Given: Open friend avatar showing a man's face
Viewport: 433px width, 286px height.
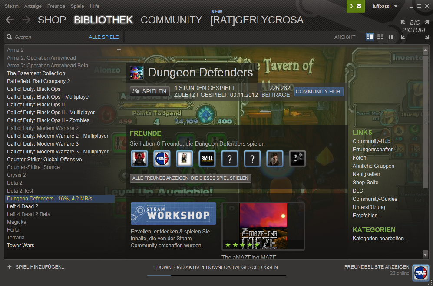Looking at the screenshot, I should click(275, 159).
